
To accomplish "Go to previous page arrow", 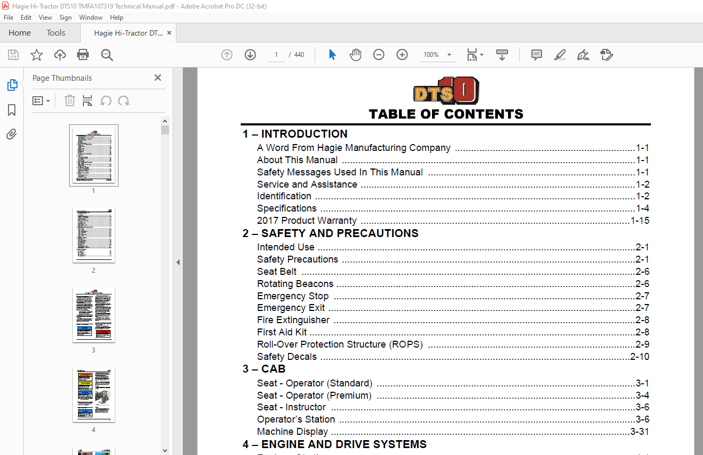I will point(227,55).
